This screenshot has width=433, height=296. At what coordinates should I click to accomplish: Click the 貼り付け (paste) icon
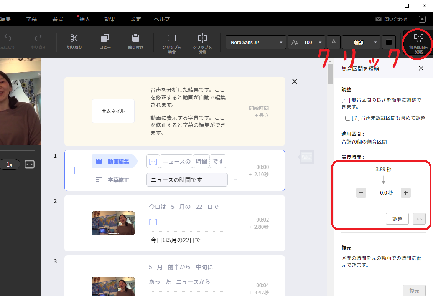click(136, 41)
